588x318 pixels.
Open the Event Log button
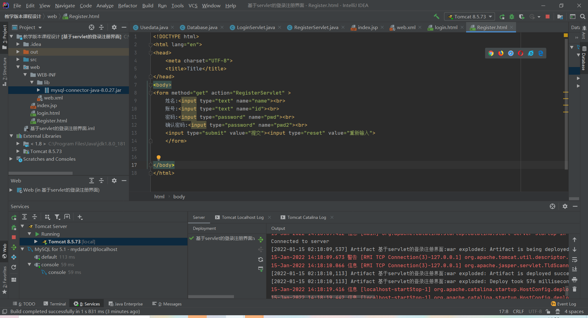[x=563, y=304]
